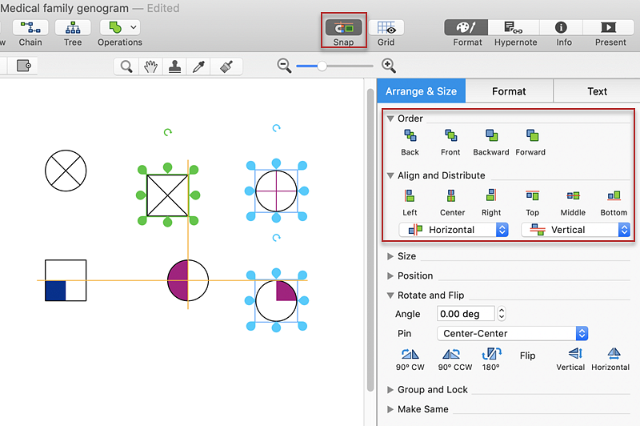Collapse the Rotate and Flip section

click(390, 295)
